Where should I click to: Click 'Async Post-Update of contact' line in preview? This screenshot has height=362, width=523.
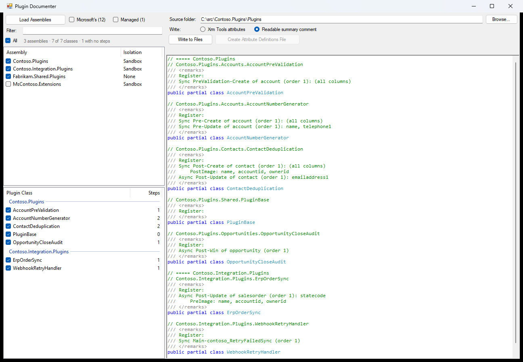click(x=248, y=177)
